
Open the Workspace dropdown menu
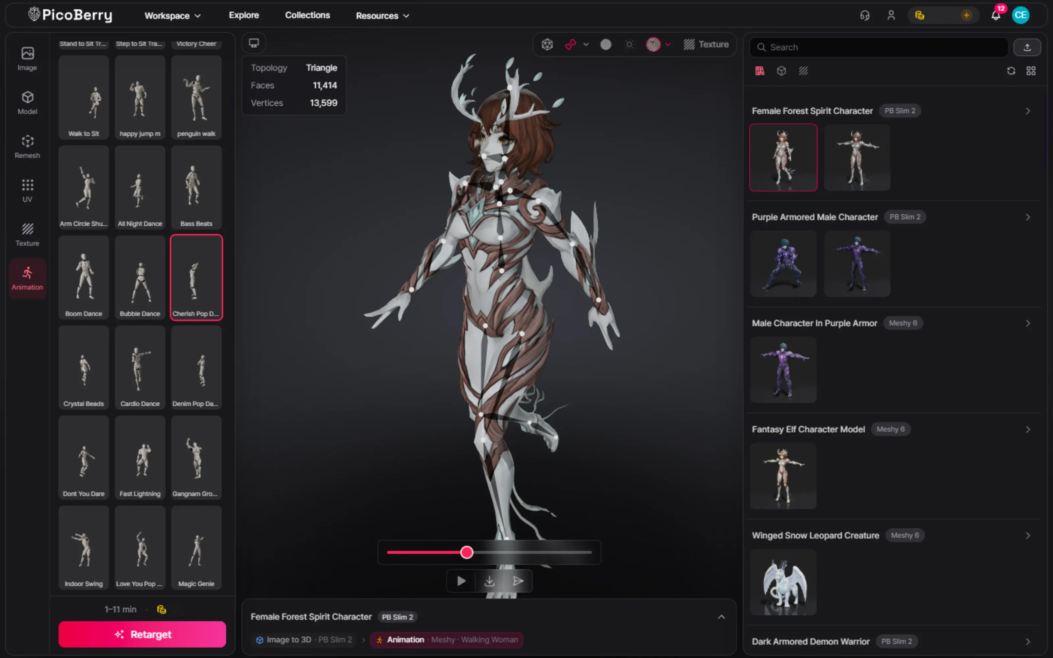coord(173,16)
